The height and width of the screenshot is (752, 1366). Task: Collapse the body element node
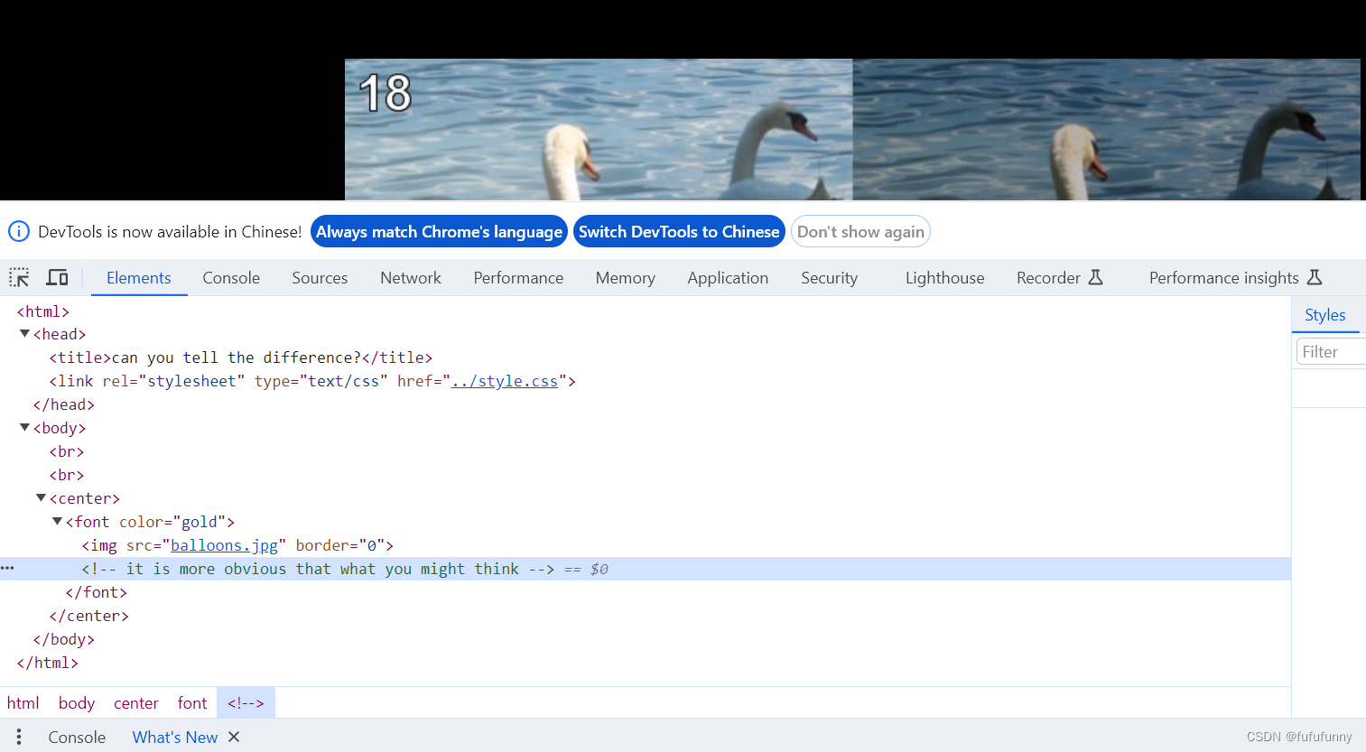pos(24,427)
